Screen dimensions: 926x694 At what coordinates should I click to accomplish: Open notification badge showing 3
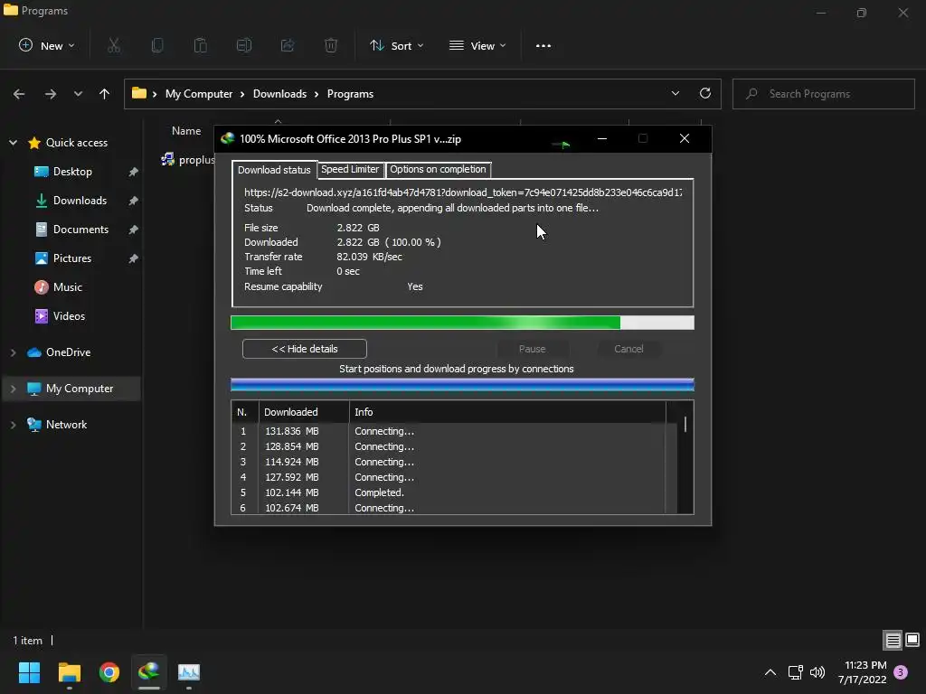click(901, 672)
